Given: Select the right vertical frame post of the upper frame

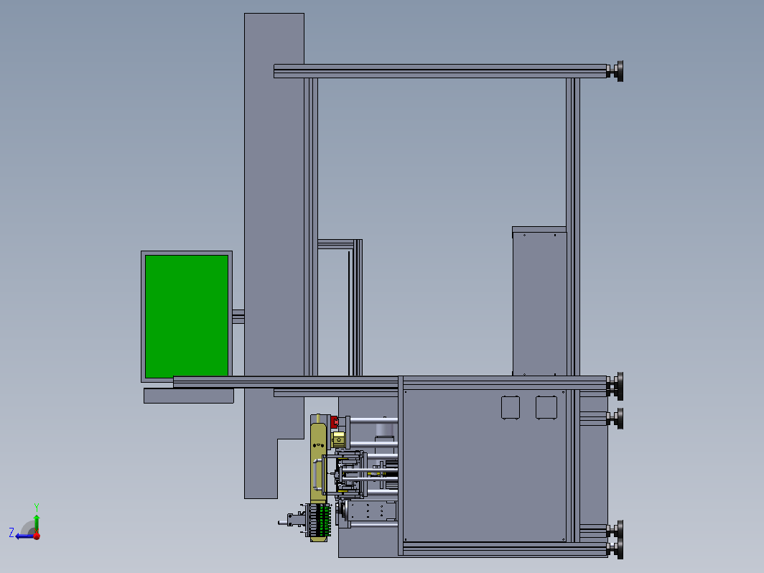Looking at the screenshot, I should click(x=573, y=227).
